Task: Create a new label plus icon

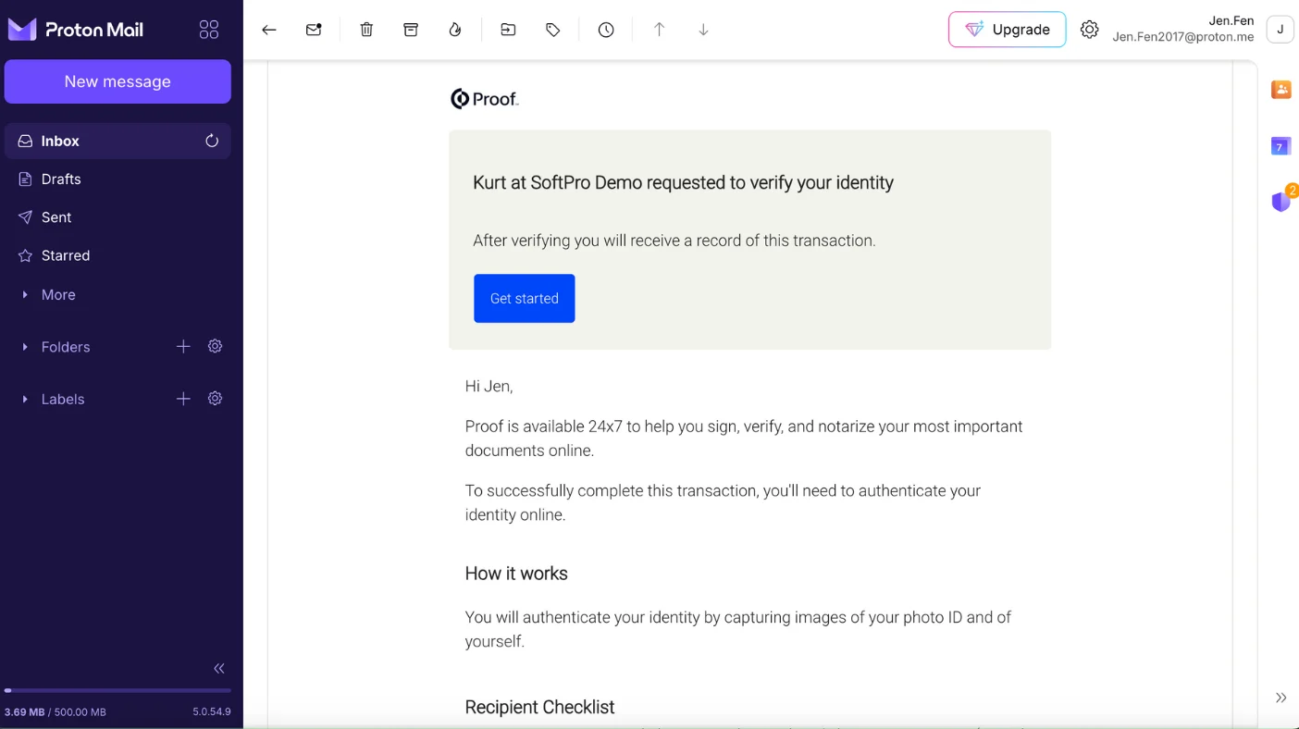Action: pos(183,399)
